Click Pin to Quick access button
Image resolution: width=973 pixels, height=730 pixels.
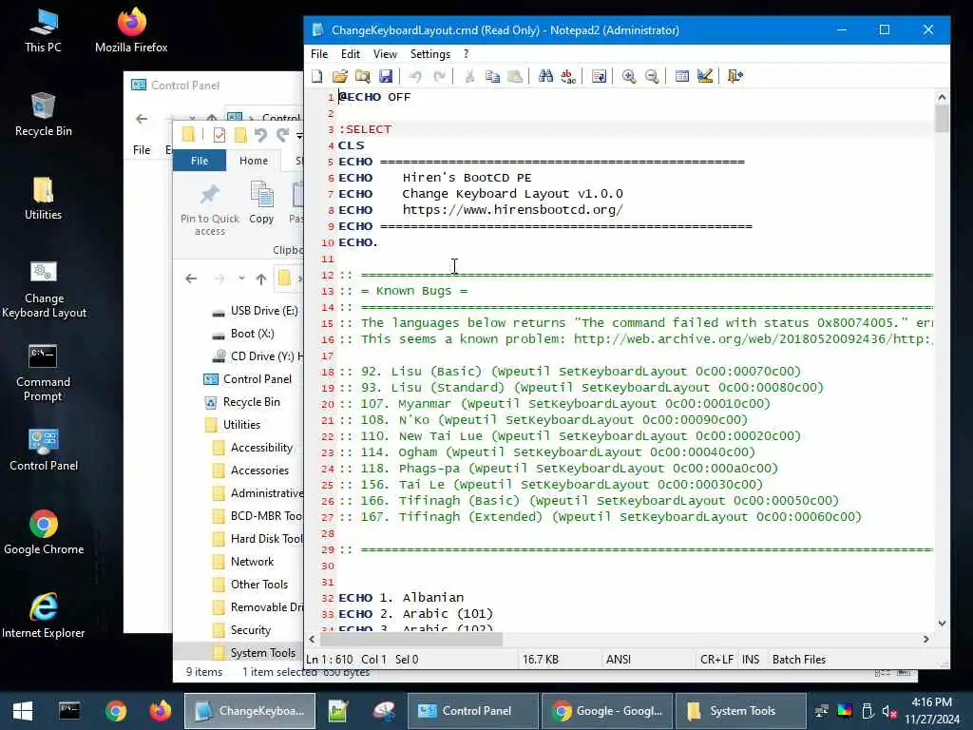pos(210,209)
